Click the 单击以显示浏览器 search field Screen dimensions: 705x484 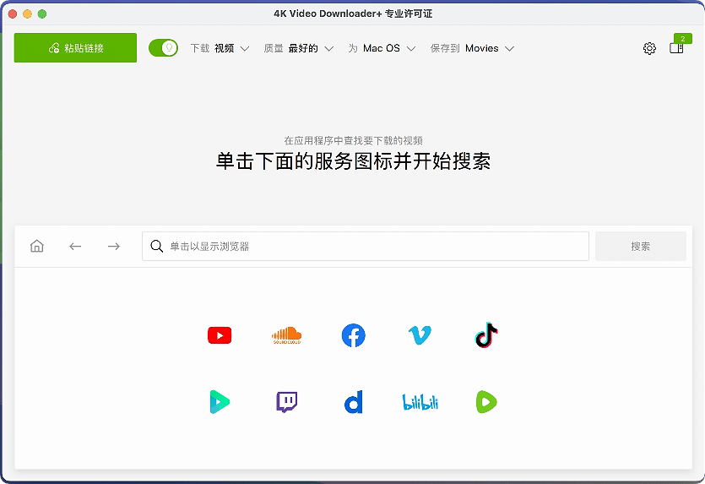(x=366, y=246)
